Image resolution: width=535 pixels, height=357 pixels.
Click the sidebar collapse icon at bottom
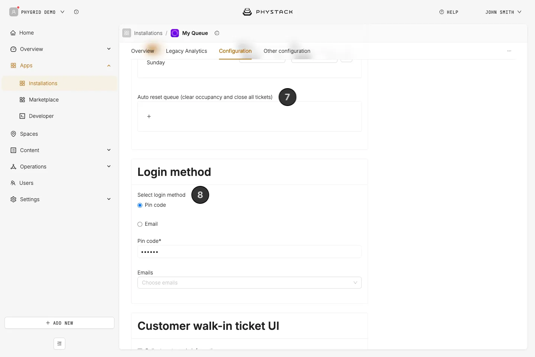tap(59, 344)
